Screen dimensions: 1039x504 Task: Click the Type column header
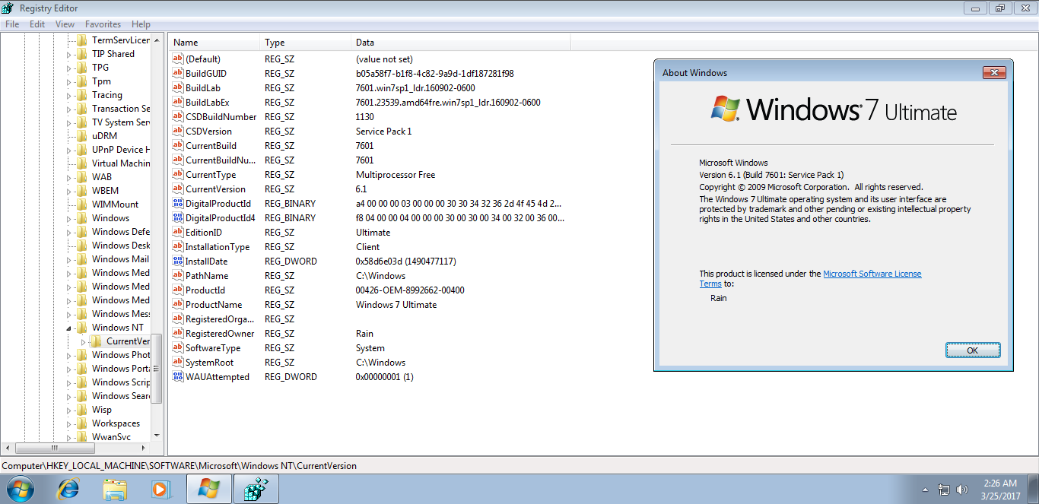click(306, 43)
